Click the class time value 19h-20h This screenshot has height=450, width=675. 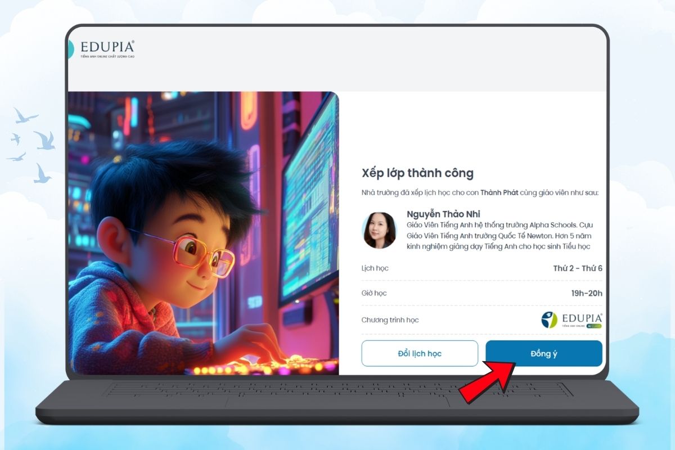[587, 293]
